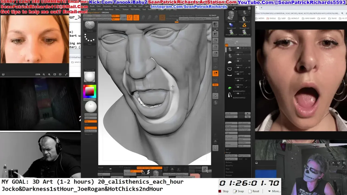The height and width of the screenshot is (195, 347).
Task: Collapse the Merge section
Action: pyautogui.click(x=228, y=152)
